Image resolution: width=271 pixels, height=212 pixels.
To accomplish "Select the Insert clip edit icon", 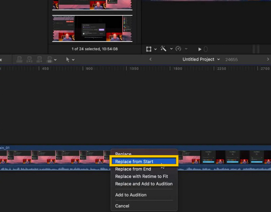I will tap(29, 59).
